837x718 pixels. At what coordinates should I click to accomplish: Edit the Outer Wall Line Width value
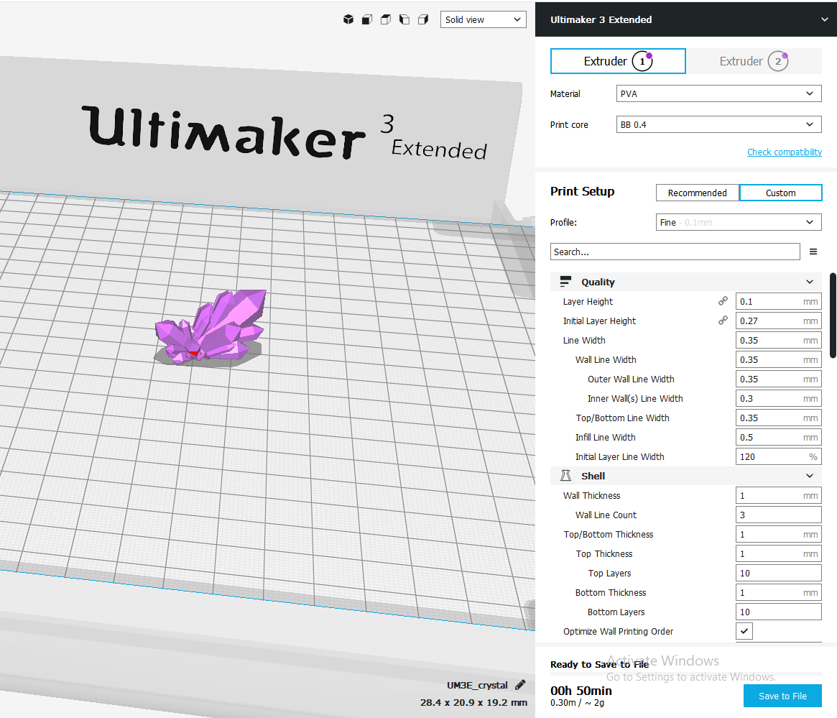pos(778,379)
